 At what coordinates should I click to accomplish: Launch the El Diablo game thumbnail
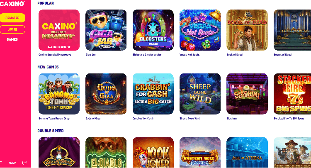pyautogui.click(x=106, y=152)
